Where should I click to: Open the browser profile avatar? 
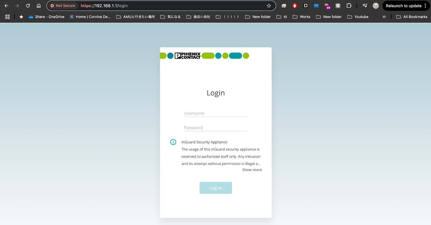coord(376,6)
